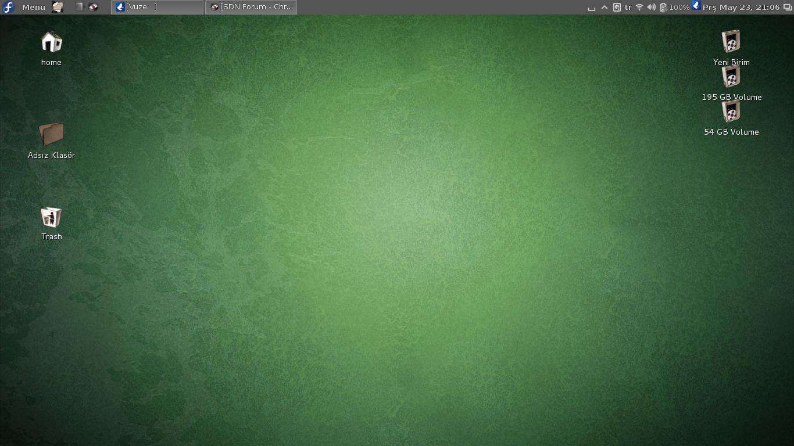The height and width of the screenshot is (446, 794).
Task: Open the Wi-Fi network tray icon
Action: pos(639,8)
